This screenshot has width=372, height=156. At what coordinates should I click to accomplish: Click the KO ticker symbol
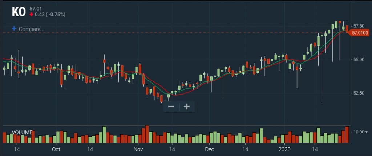coord(19,12)
